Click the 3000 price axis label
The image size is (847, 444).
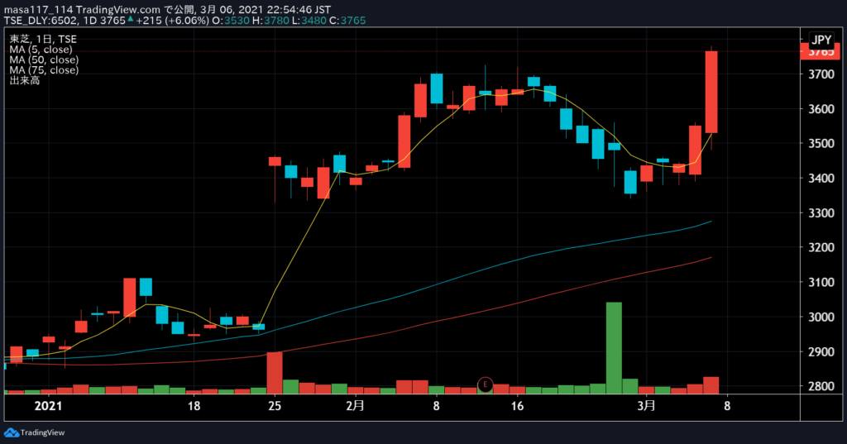[x=821, y=317]
